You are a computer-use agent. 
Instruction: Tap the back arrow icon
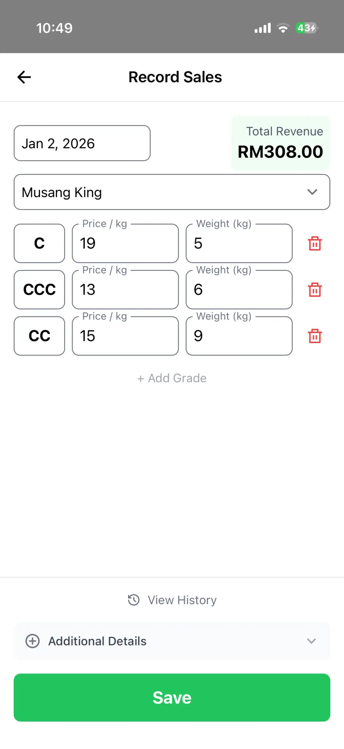point(24,77)
